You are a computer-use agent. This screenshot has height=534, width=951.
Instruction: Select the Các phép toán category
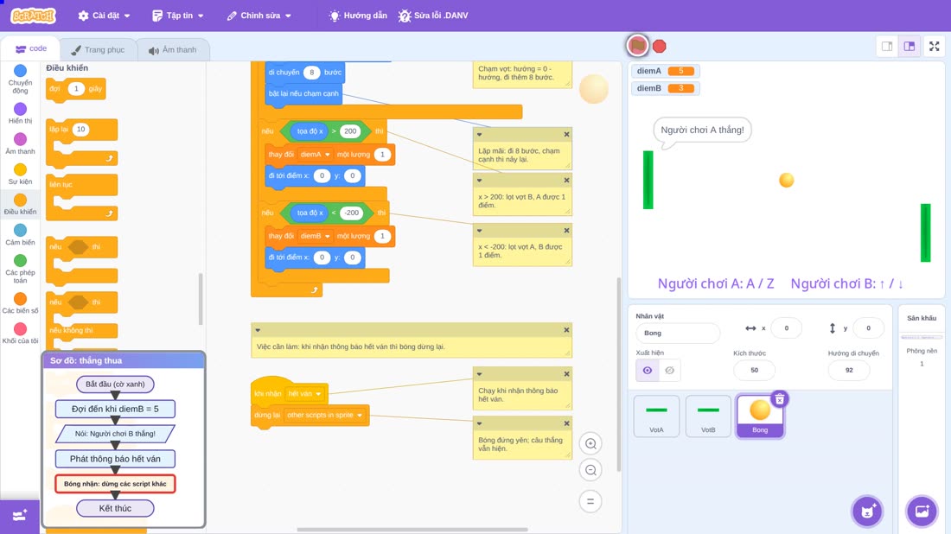[x=20, y=269]
